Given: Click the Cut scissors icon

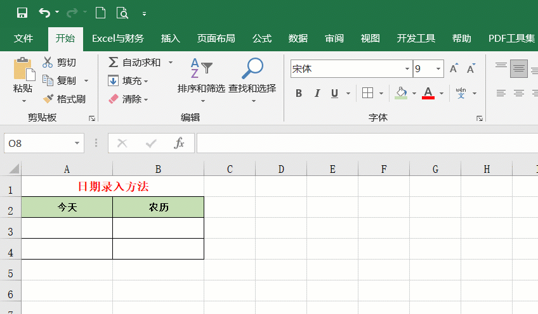Looking at the screenshot, I should click(x=48, y=62).
